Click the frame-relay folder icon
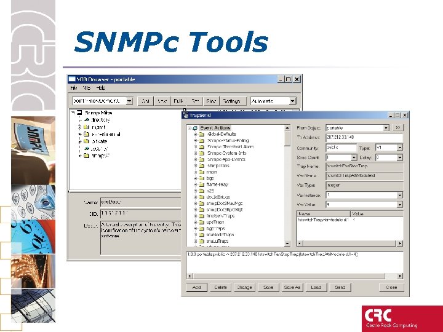Image resolution: width=443 pixels, height=332 pixels. click(202, 184)
